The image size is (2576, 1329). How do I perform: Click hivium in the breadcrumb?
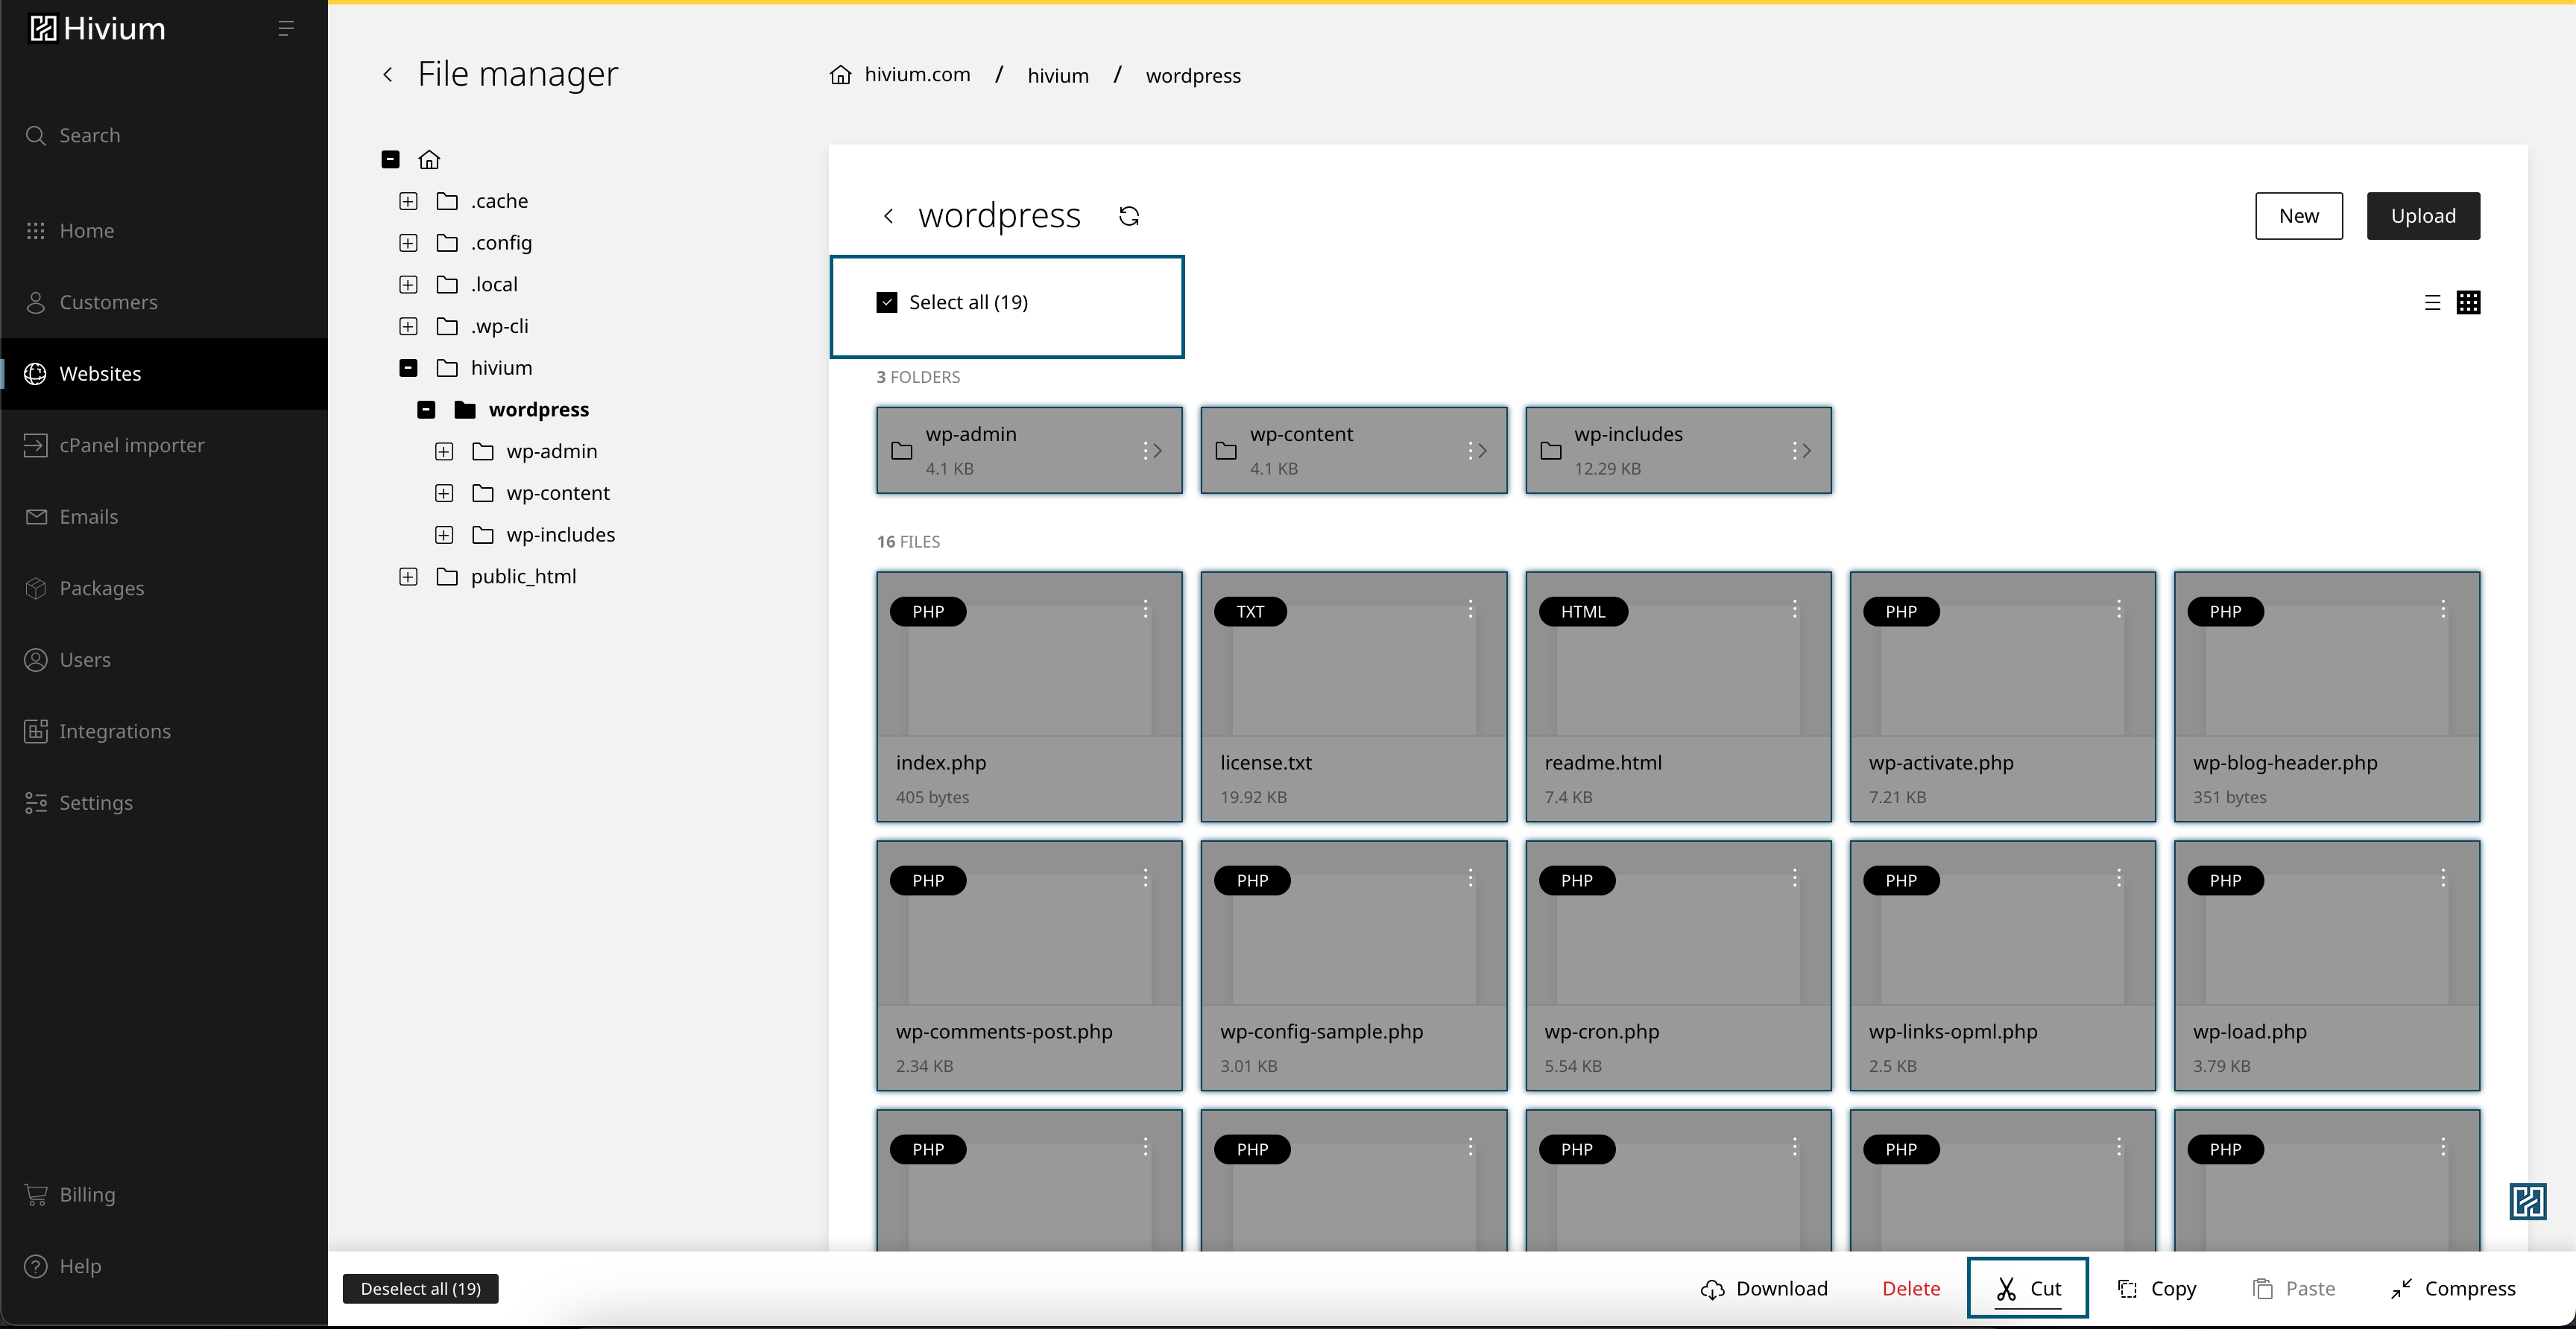coord(1058,76)
